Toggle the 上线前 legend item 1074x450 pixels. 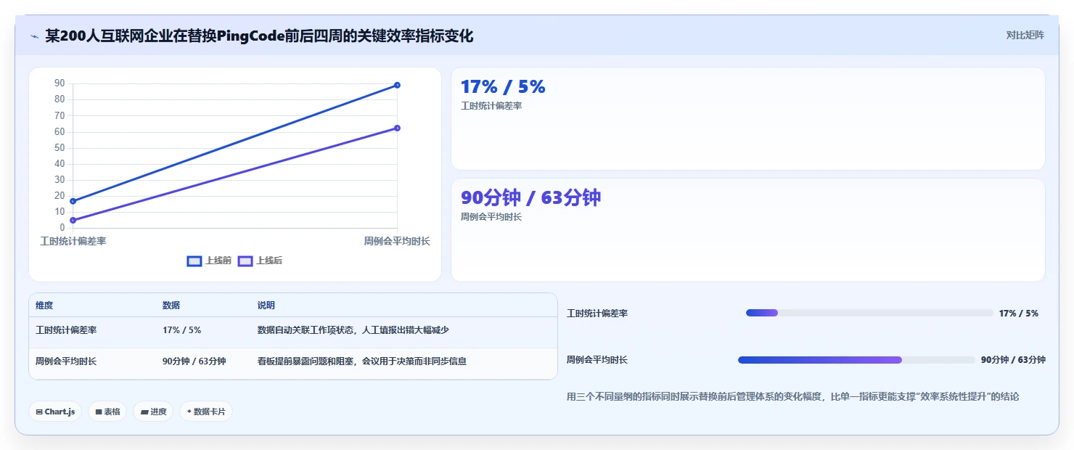click(x=209, y=261)
